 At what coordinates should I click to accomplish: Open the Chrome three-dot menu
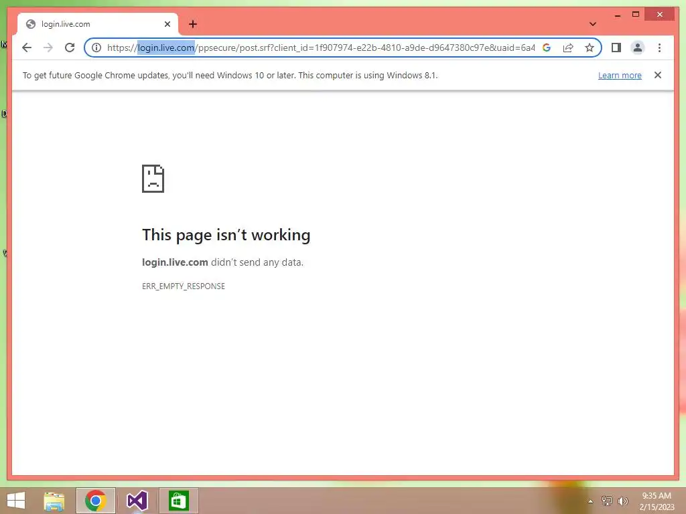coord(659,48)
